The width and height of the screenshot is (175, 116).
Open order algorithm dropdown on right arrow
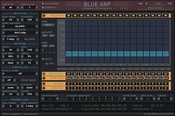pyautogui.click(x=37, y=26)
